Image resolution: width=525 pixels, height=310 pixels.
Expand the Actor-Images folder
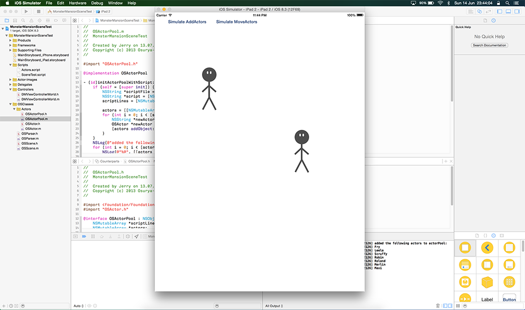click(10, 79)
